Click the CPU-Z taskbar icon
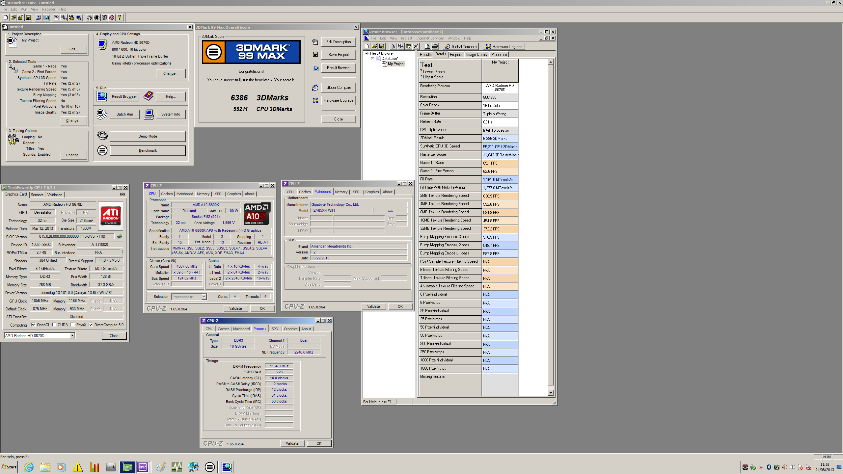The width and height of the screenshot is (843, 474). point(143,467)
